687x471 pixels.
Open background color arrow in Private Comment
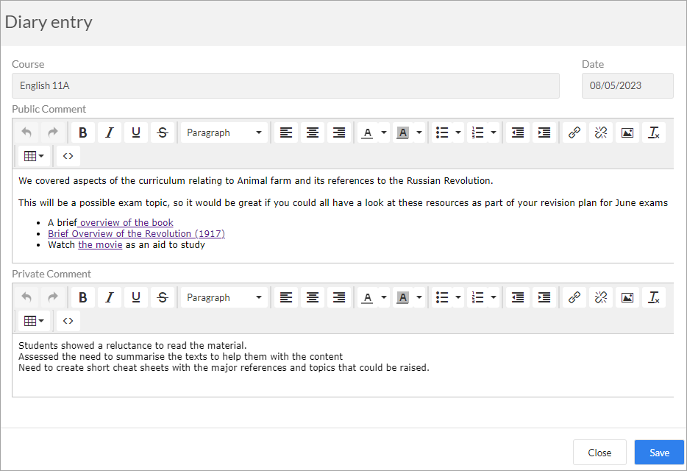(419, 297)
